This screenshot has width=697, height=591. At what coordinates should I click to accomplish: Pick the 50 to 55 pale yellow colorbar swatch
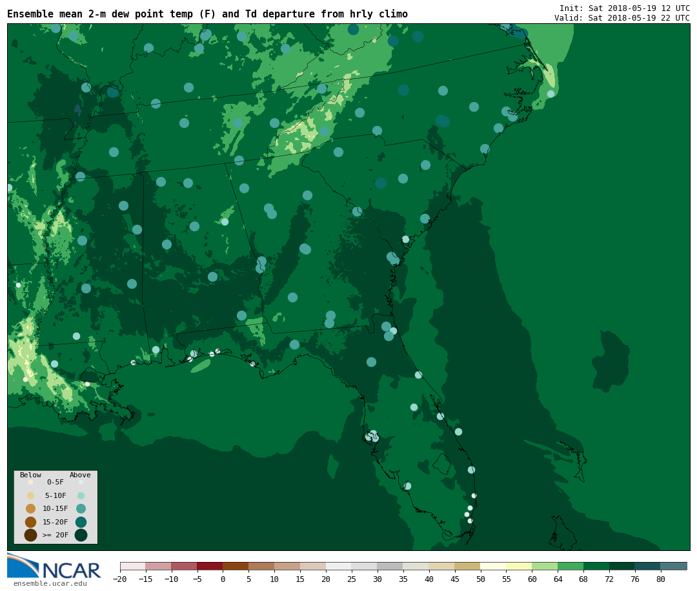pos(494,566)
